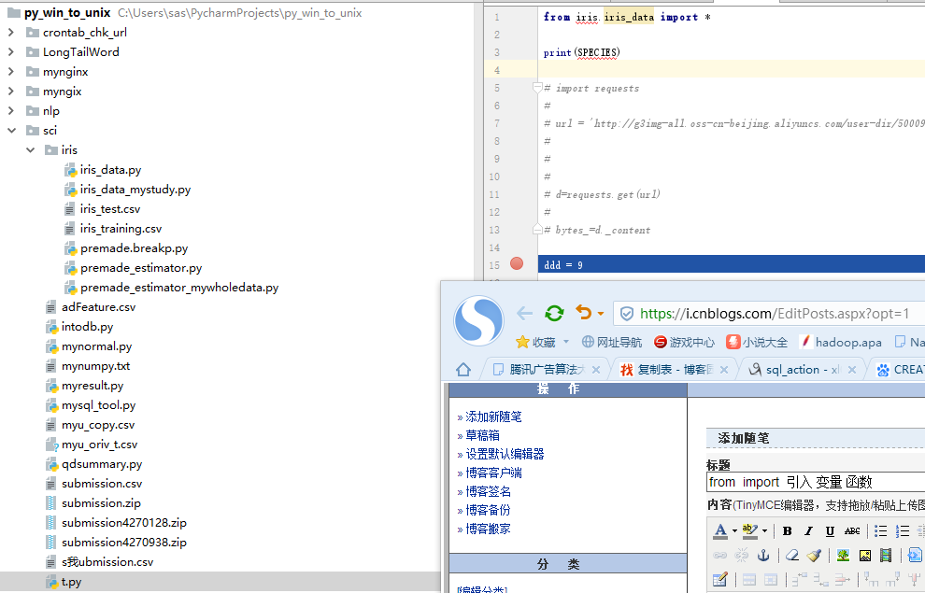Open the 网址导航 bookmark
The image size is (925, 593).
tap(612, 342)
